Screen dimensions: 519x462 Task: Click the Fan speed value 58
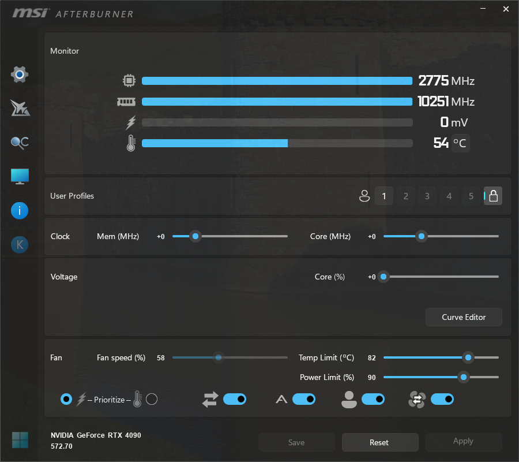tap(160, 358)
